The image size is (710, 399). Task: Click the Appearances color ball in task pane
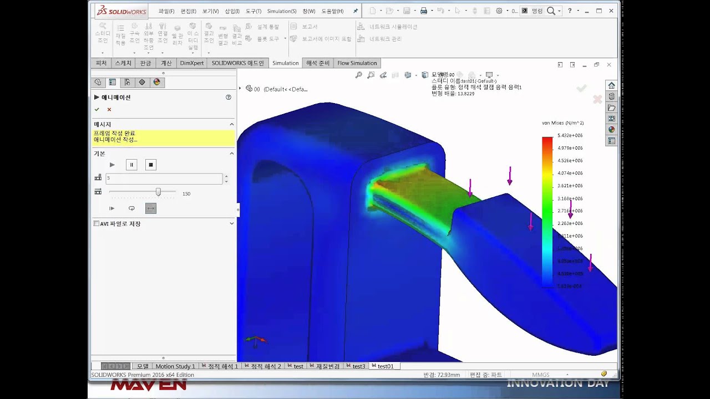pos(611,130)
